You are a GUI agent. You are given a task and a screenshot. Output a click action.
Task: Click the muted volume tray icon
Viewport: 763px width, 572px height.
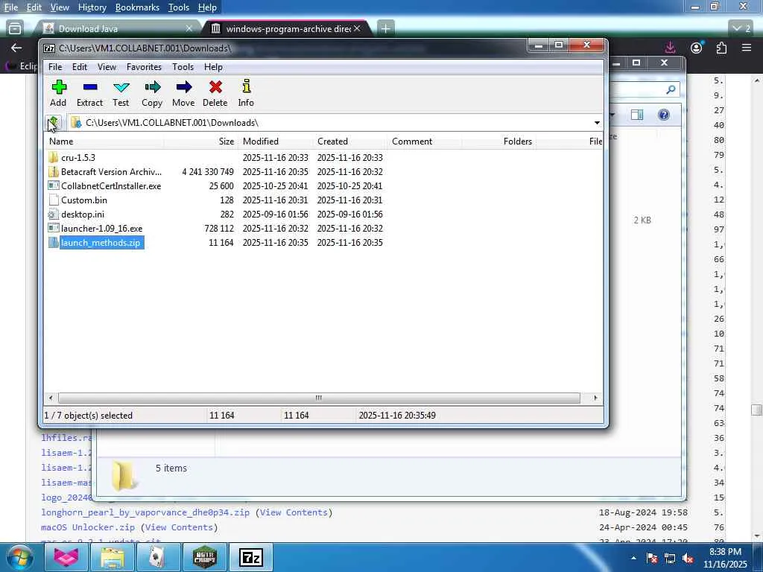[688, 559]
